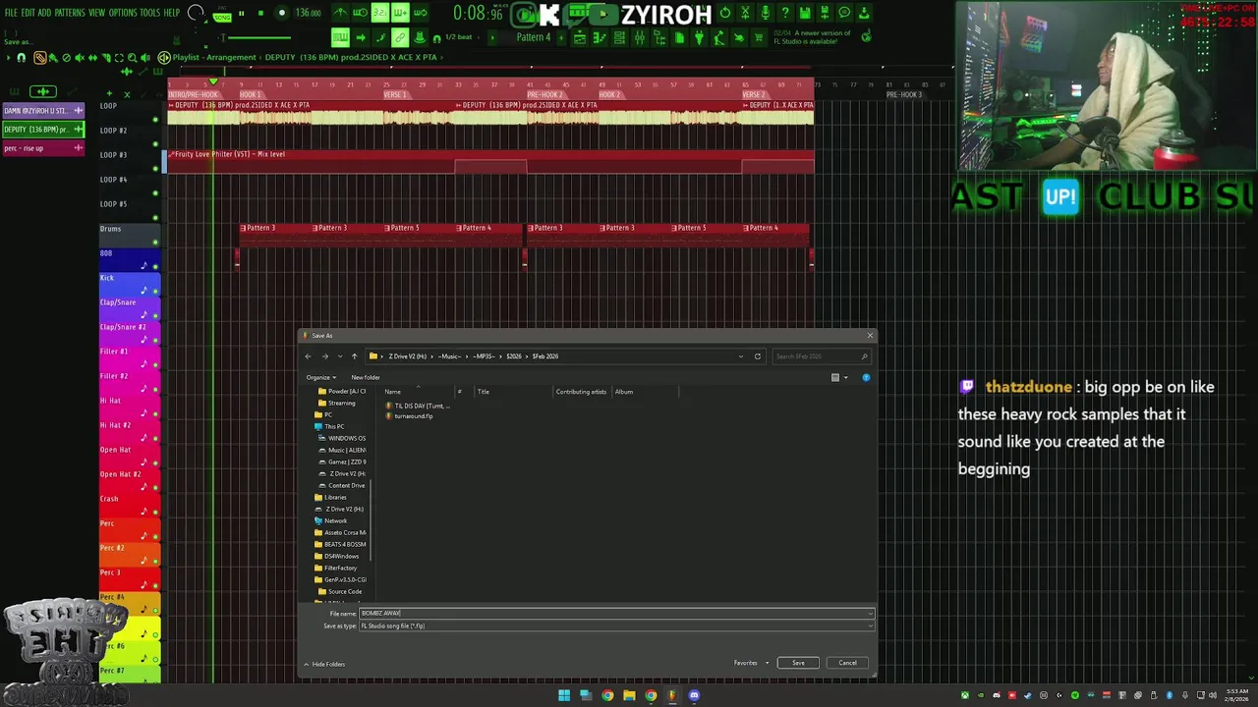The image size is (1258, 707).
Task: Click the PRE-HOOK 2 timeline marker
Action: [x=545, y=94]
